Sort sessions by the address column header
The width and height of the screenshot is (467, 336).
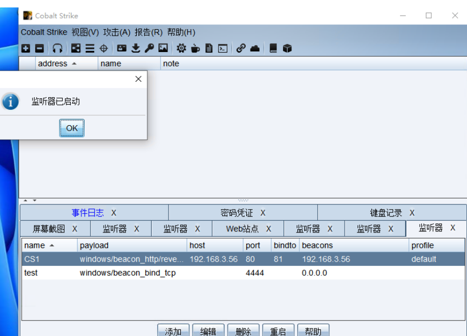(x=66, y=64)
